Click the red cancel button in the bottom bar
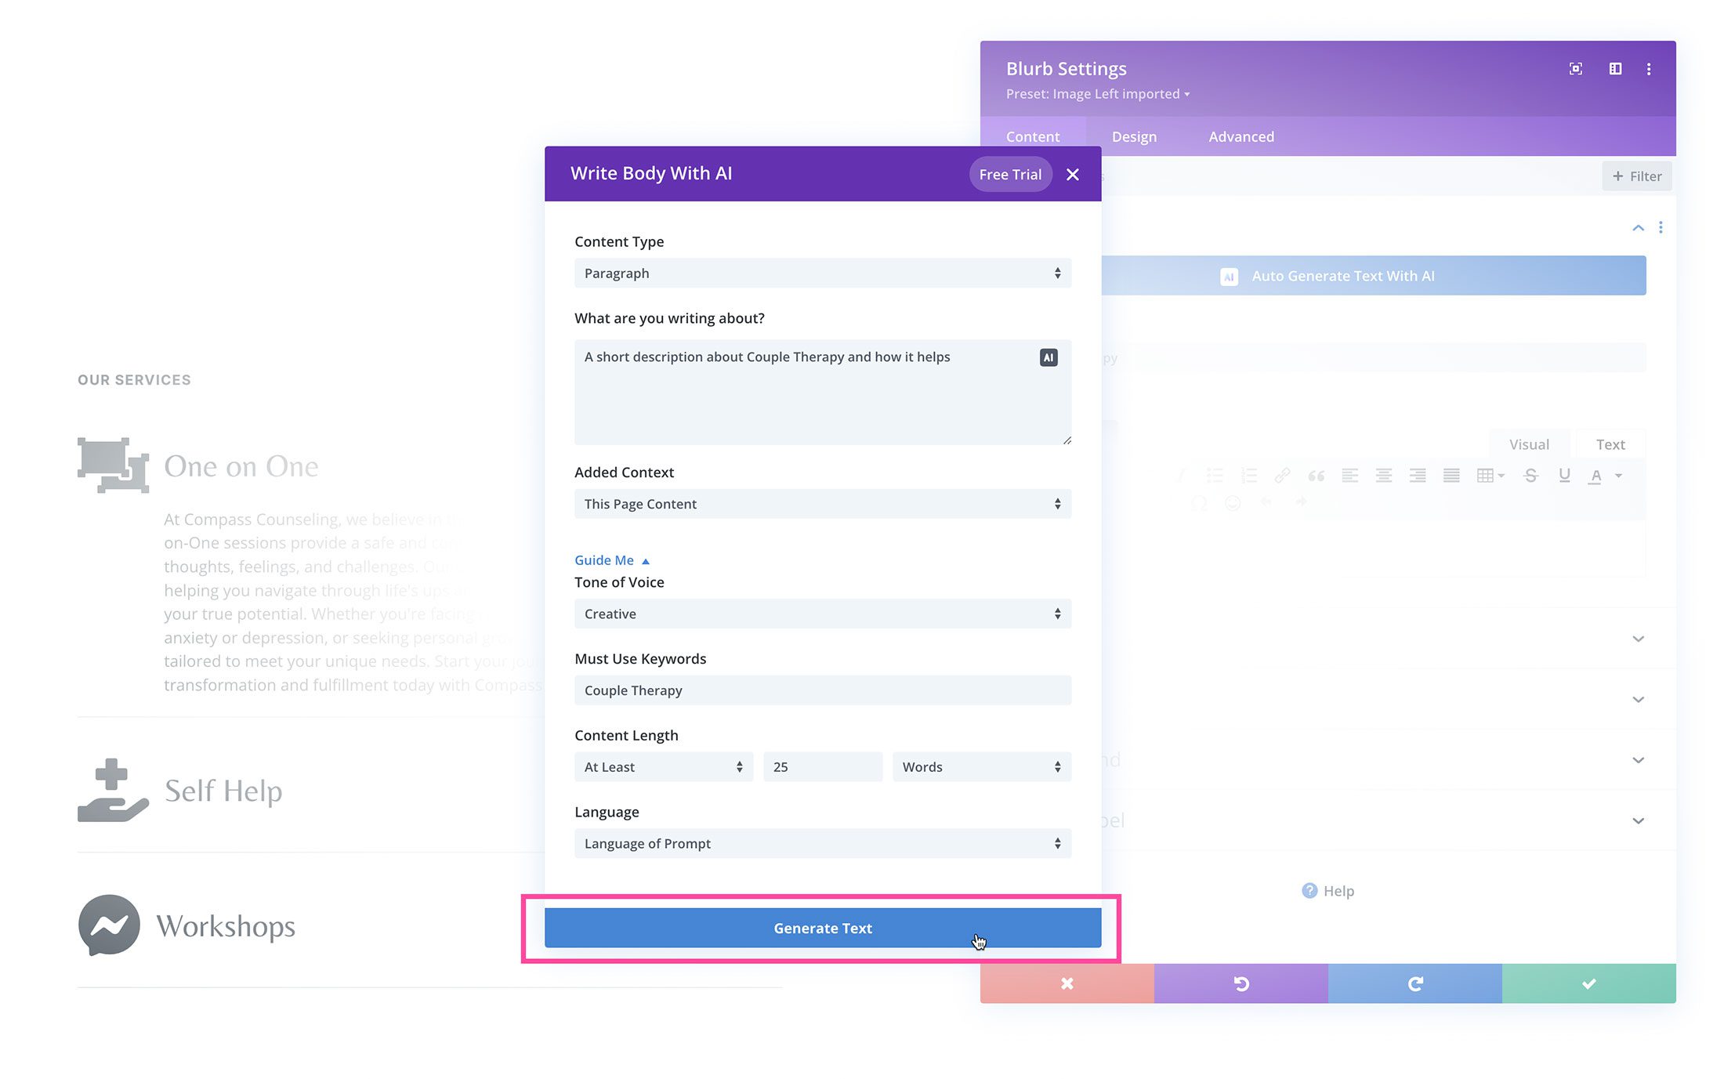The width and height of the screenshot is (1724, 1079). click(1065, 983)
